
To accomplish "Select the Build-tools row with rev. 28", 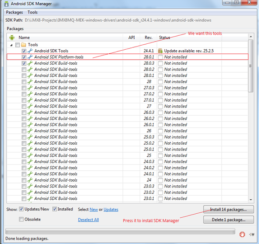I will click(x=127, y=82).
